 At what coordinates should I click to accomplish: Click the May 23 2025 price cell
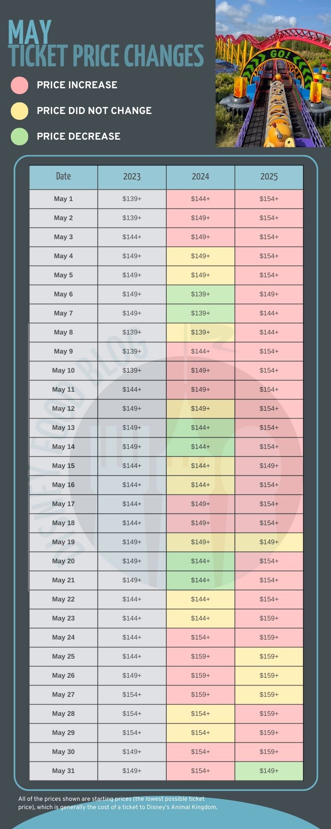(269, 618)
